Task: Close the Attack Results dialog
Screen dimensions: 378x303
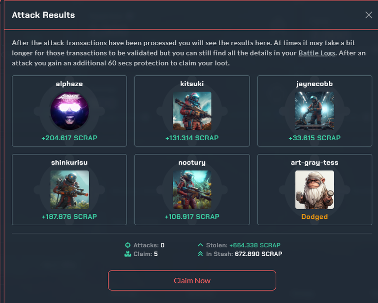Action: (369, 15)
